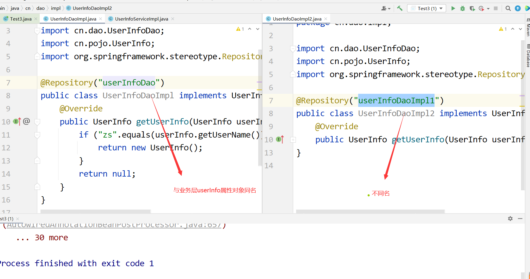The width and height of the screenshot is (530, 279).
Task: Click the '... 30 more' console line
Action: (x=42, y=238)
